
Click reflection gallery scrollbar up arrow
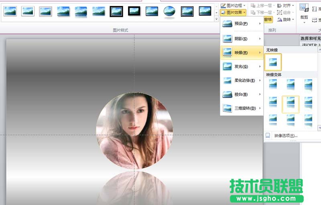click(x=319, y=49)
